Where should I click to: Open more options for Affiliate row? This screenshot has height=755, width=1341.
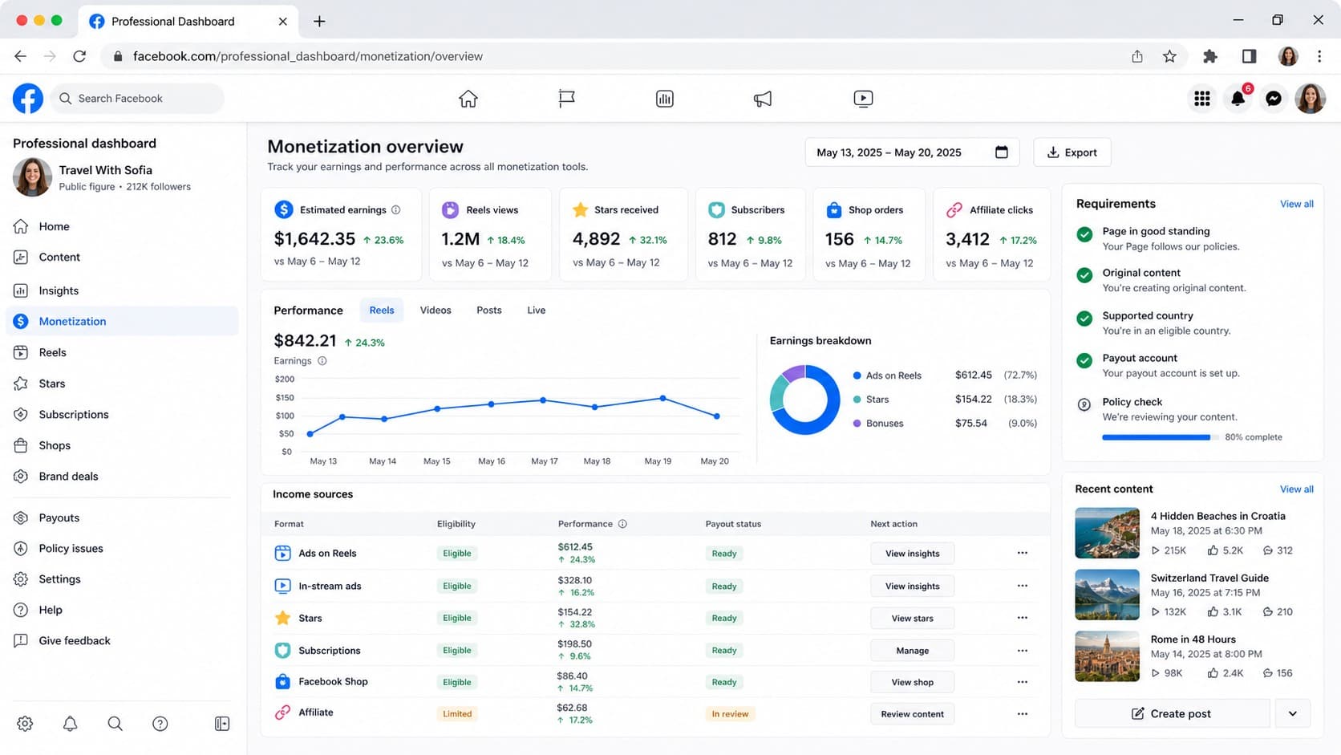tap(1022, 713)
